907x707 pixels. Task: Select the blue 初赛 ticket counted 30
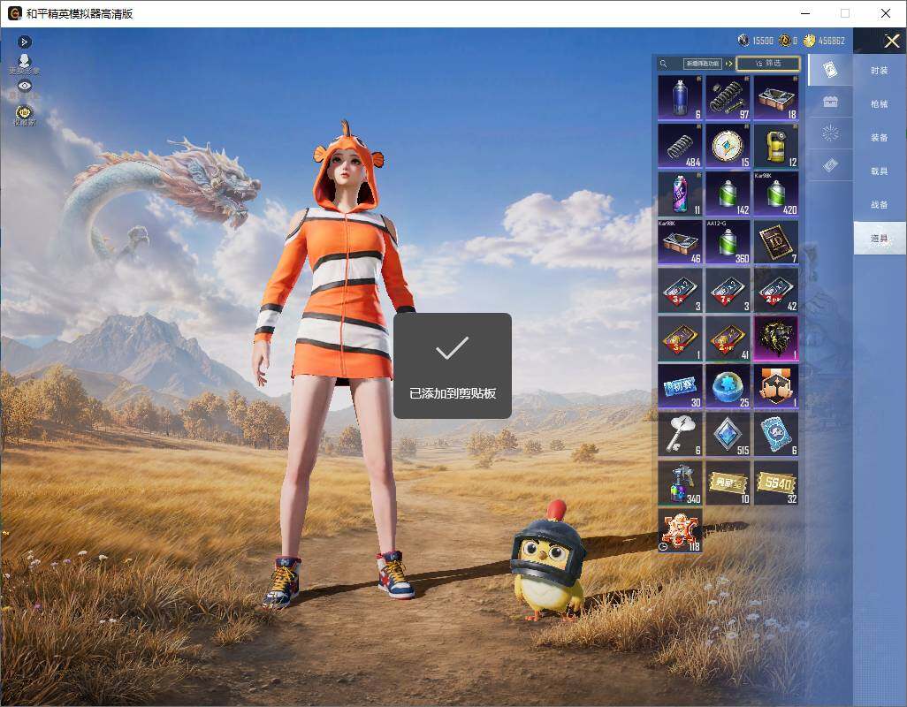[x=681, y=387]
